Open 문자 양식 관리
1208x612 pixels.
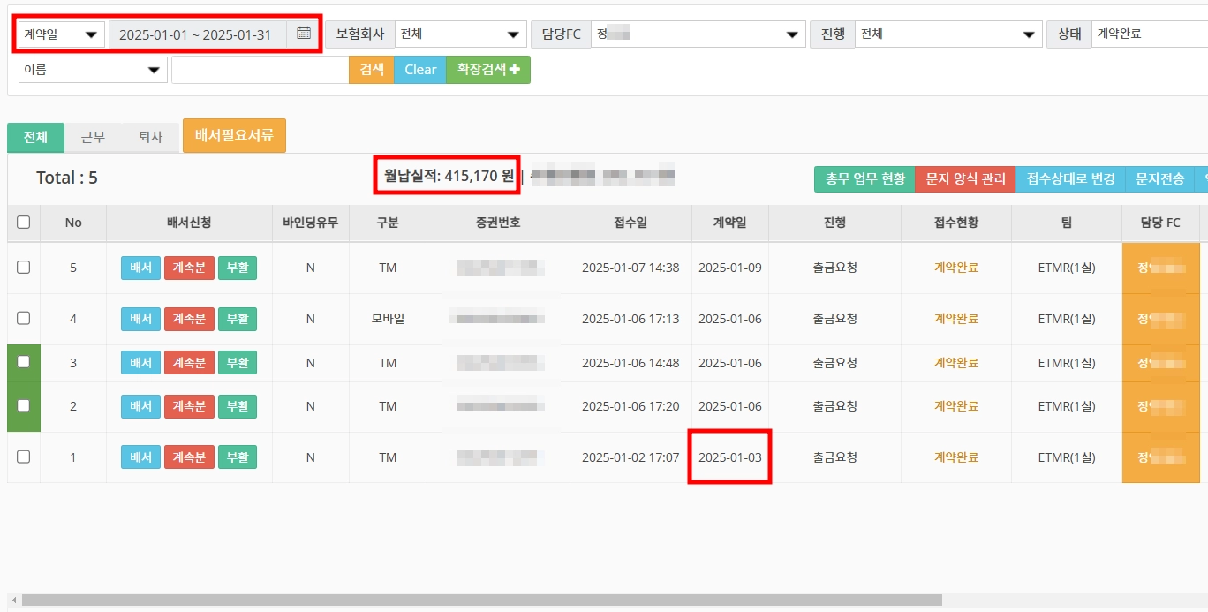pos(966,178)
